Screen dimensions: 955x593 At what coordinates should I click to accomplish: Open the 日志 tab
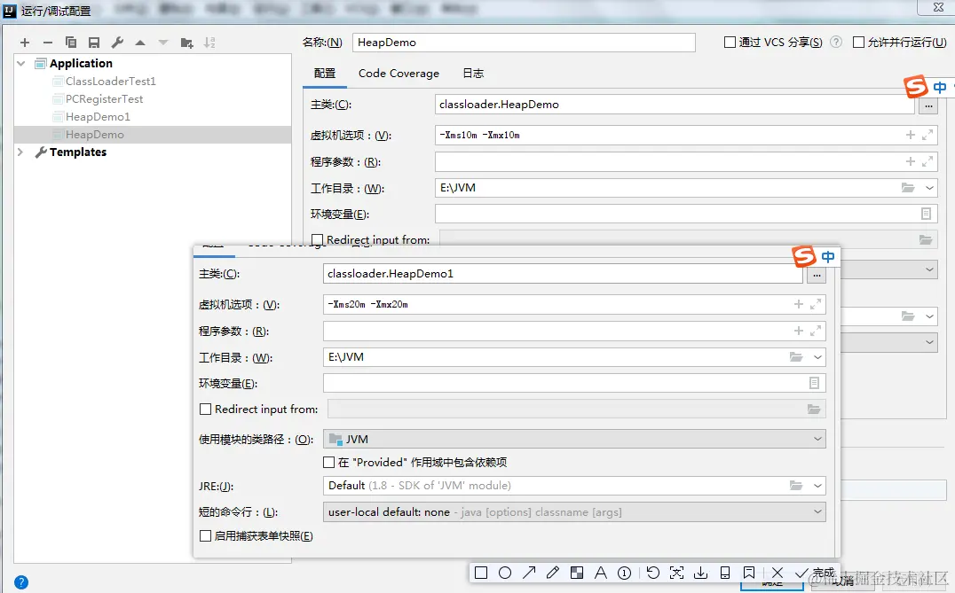point(473,73)
